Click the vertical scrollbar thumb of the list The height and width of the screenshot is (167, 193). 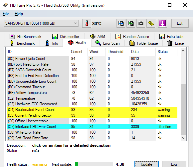[x=183, y=110]
